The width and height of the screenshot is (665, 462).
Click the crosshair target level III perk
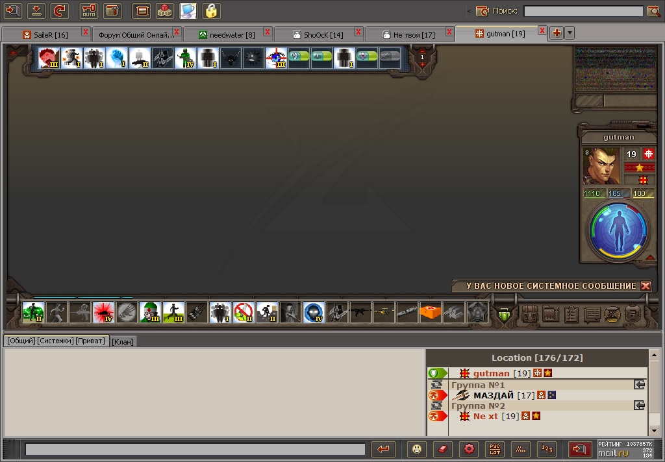(x=276, y=58)
